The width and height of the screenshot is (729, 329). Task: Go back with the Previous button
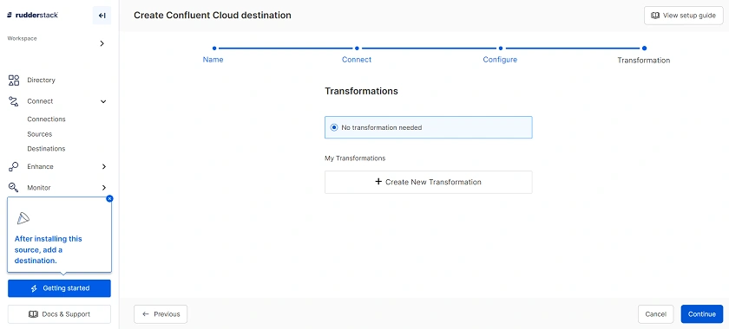pos(161,314)
